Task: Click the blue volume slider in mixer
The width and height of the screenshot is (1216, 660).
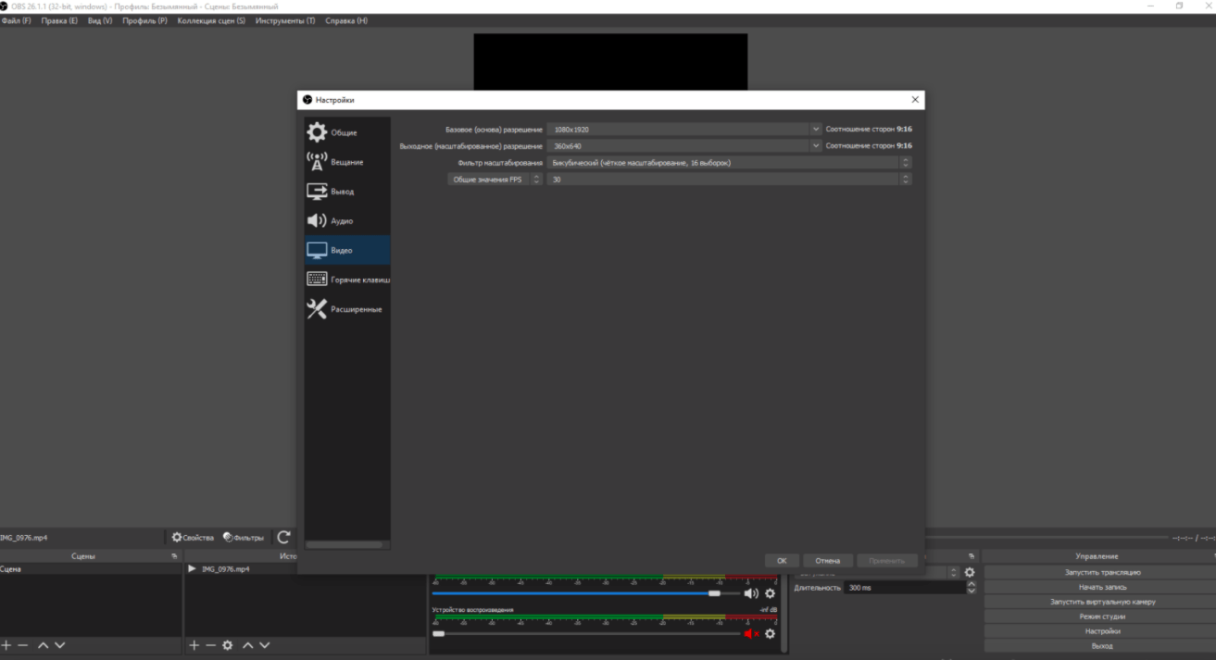Action: tap(574, 592)
